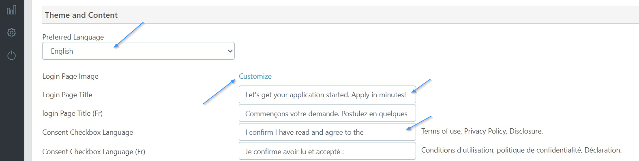The width and height of the screenshot is (639, 161).
Task: Click the login Page Title (Fr) label
Action: coord(73,113)
